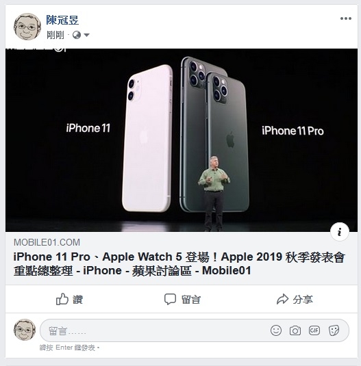
Task: Open the MOBILE01.COM source link
Action: click(47, 242)
